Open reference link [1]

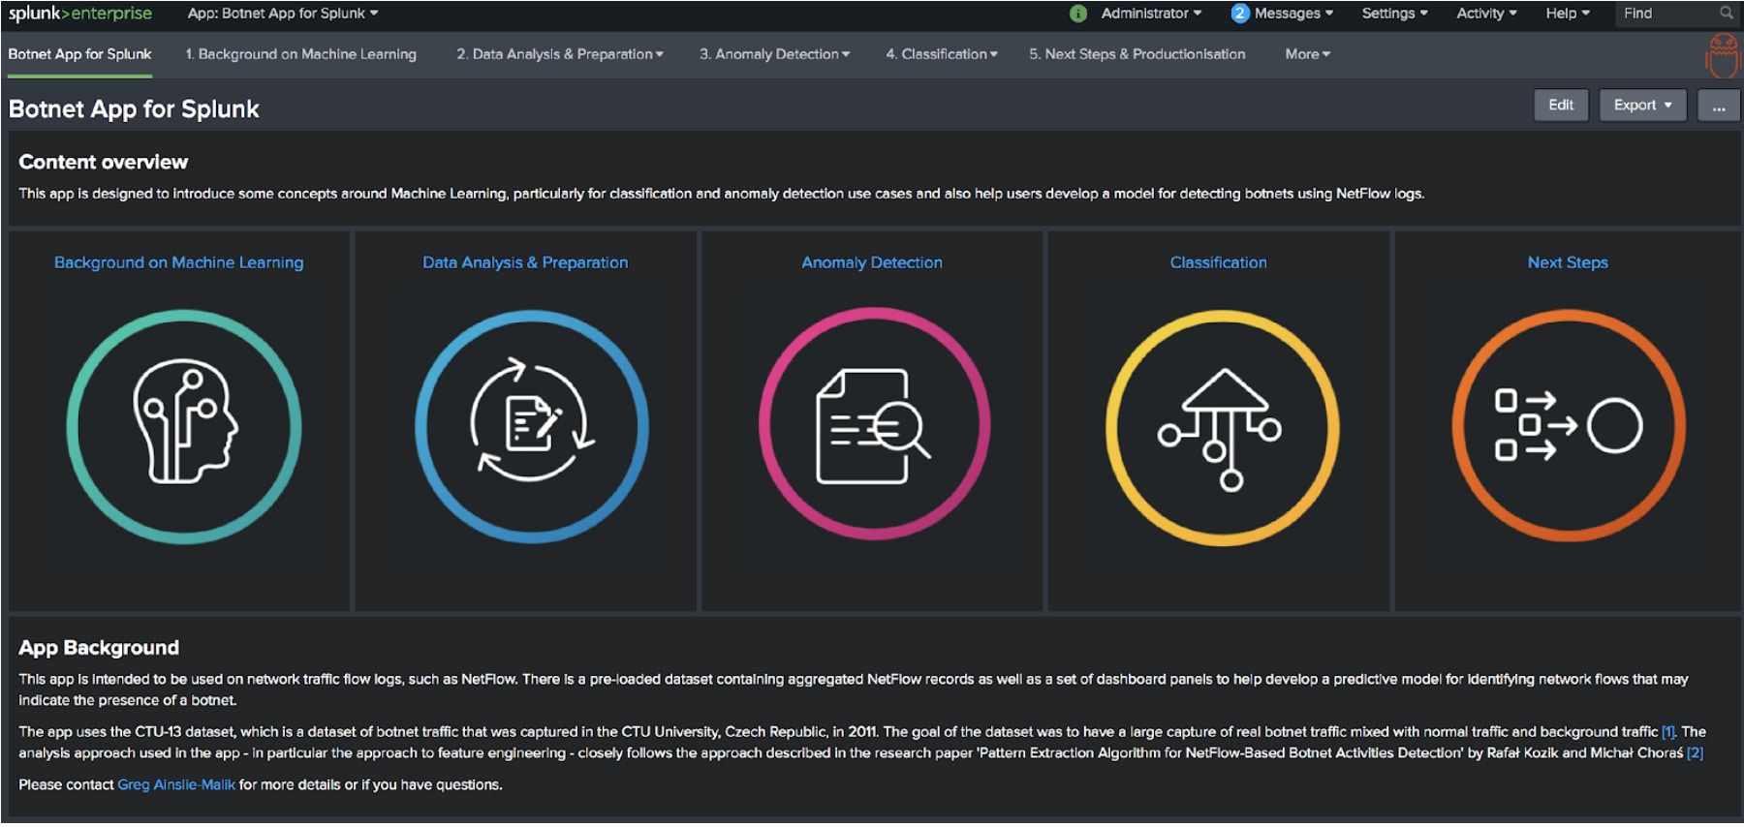[x=1668, y=732]
